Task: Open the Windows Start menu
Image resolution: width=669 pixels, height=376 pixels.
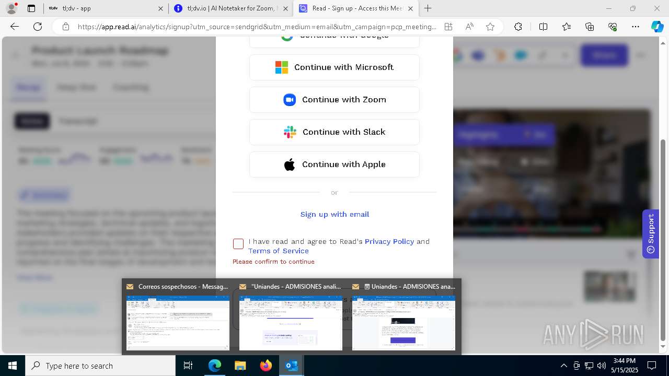Action: point(13,366)
